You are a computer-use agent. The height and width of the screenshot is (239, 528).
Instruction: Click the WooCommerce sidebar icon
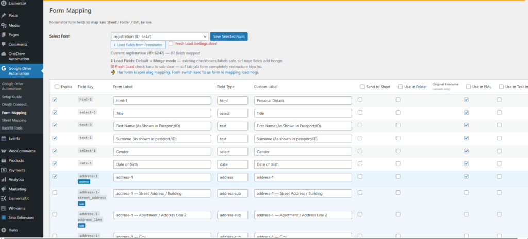pos(4,151)
